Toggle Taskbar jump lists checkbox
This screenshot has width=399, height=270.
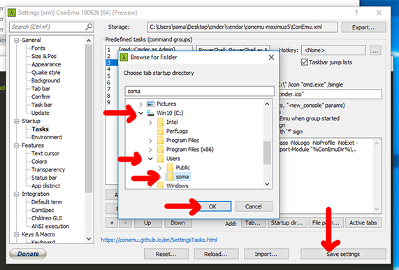[x=305, y=62]
